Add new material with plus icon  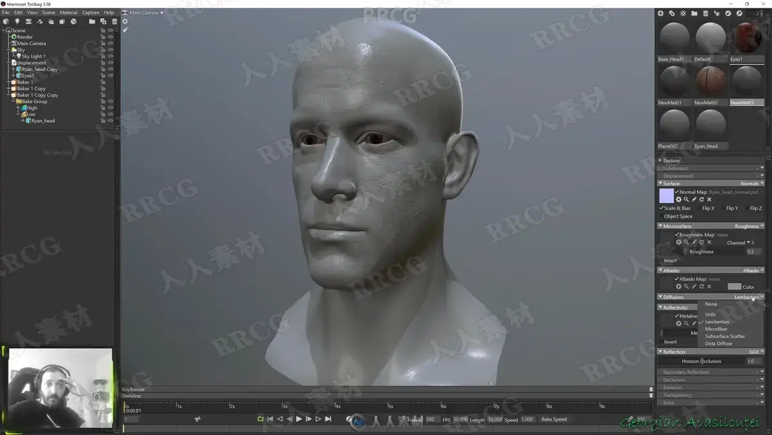[x=660, y=14]
